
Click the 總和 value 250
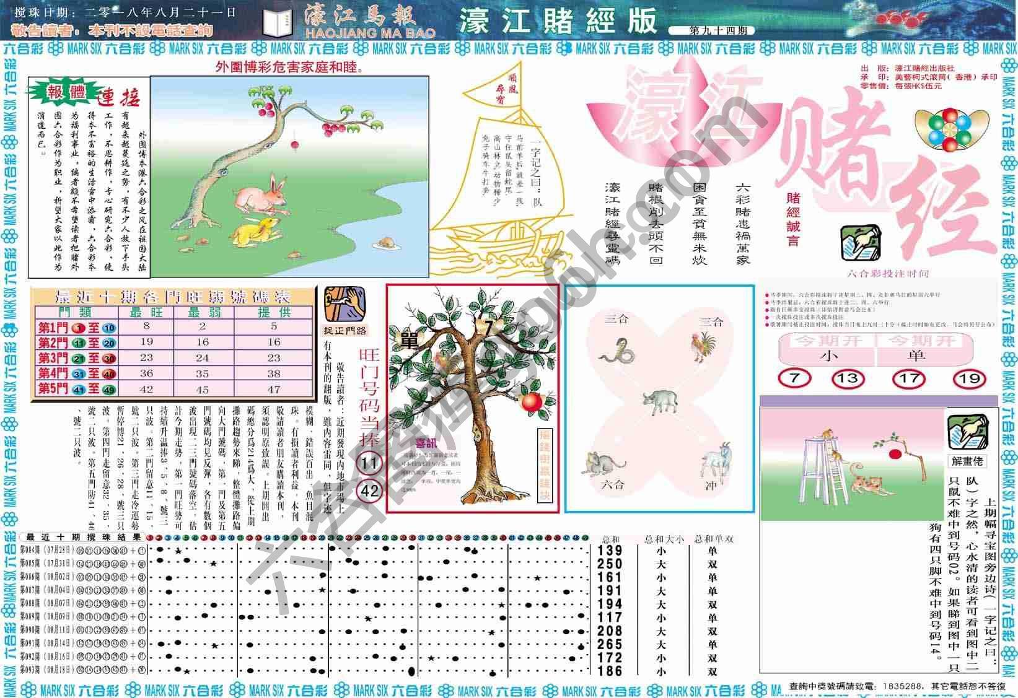(x=610, y=564)
